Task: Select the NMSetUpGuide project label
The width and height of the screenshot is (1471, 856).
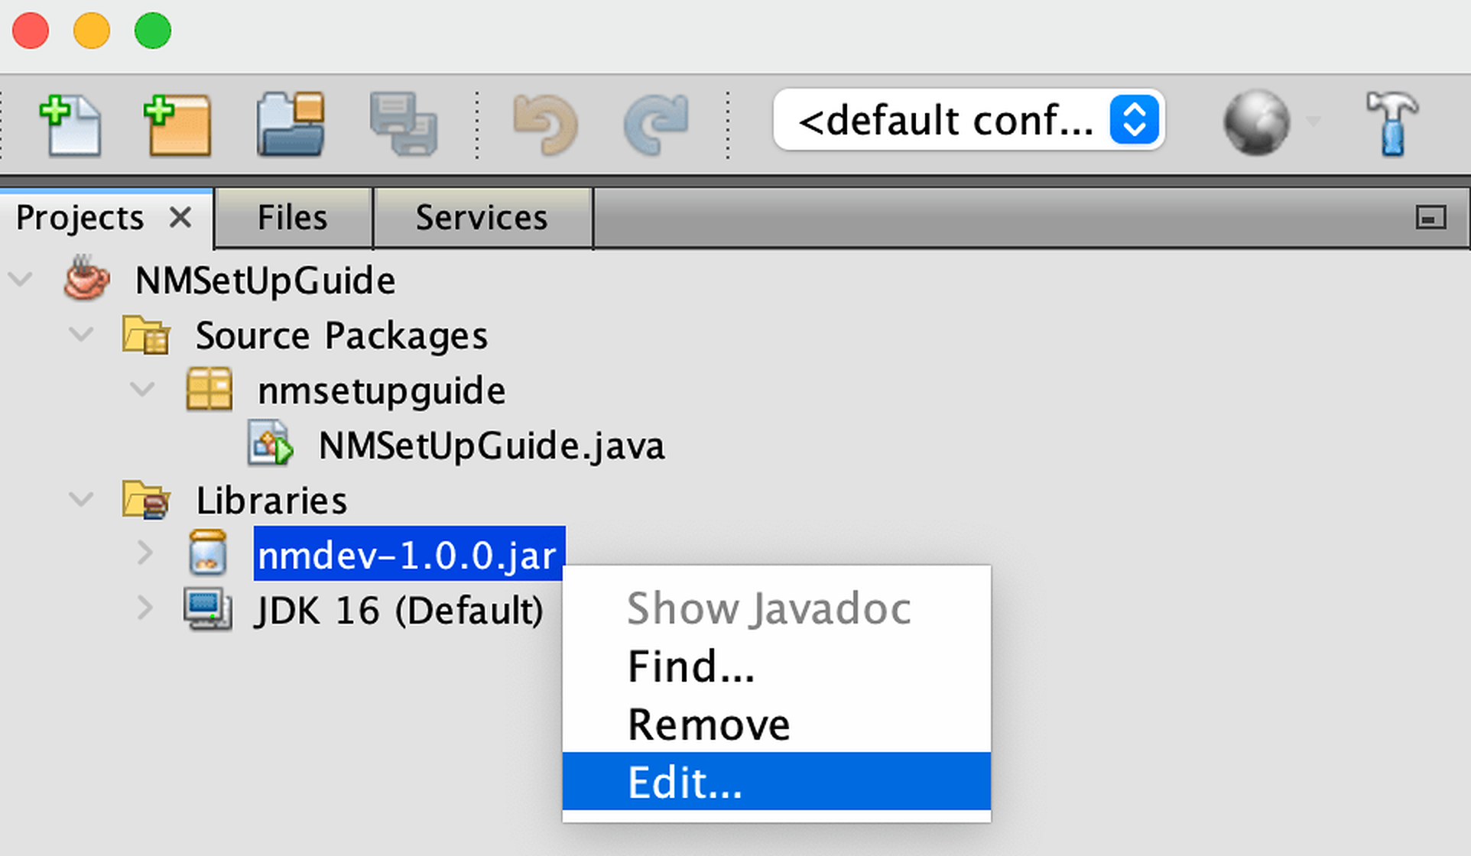Action: 265,280
